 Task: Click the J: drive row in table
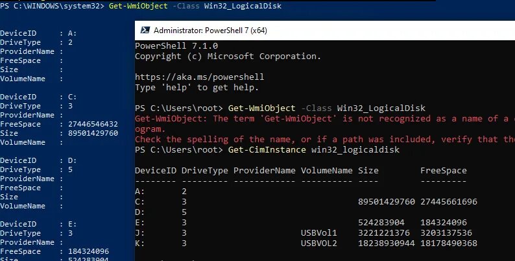(x=304, y=233)
